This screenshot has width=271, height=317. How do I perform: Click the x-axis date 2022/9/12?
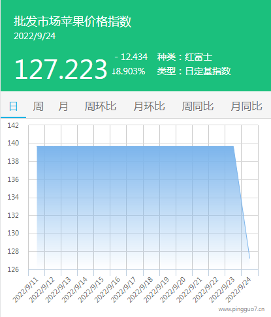pyautogui.click(x=42, y=290)
